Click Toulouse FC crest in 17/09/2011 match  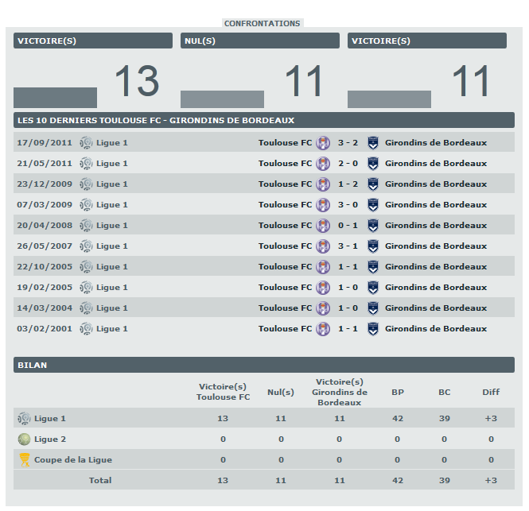click(323, 143)
